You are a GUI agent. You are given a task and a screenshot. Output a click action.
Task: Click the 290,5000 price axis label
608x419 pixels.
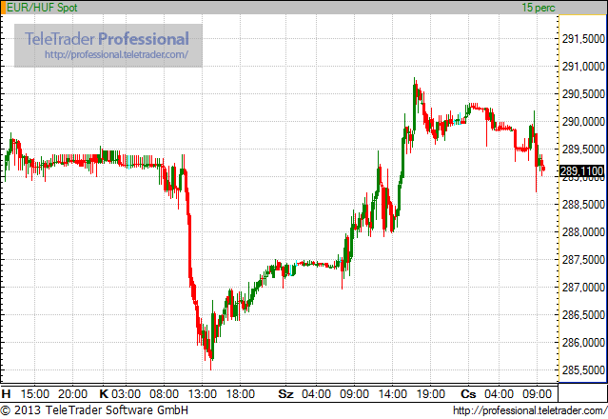tap(583, 94)
